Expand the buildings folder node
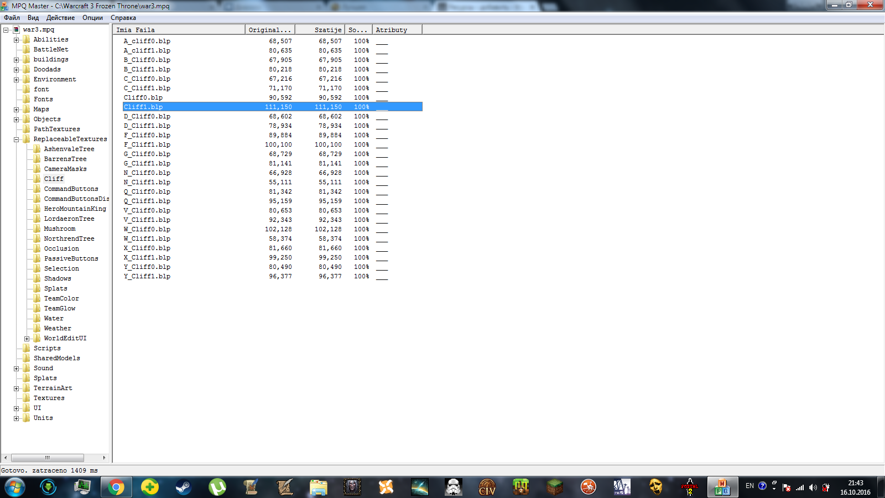Viewport: 885px width, 498px height. click(x=17, y=60)
